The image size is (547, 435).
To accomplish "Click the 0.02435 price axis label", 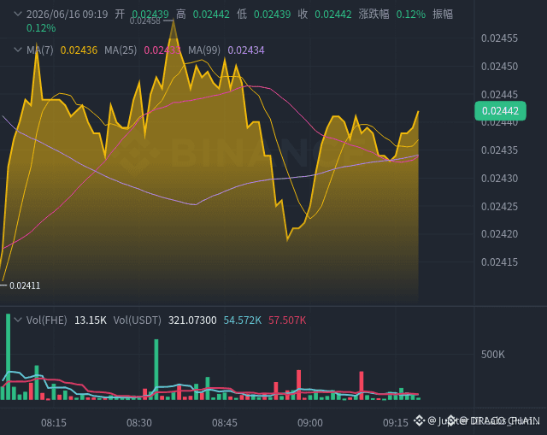I will 499,150.
